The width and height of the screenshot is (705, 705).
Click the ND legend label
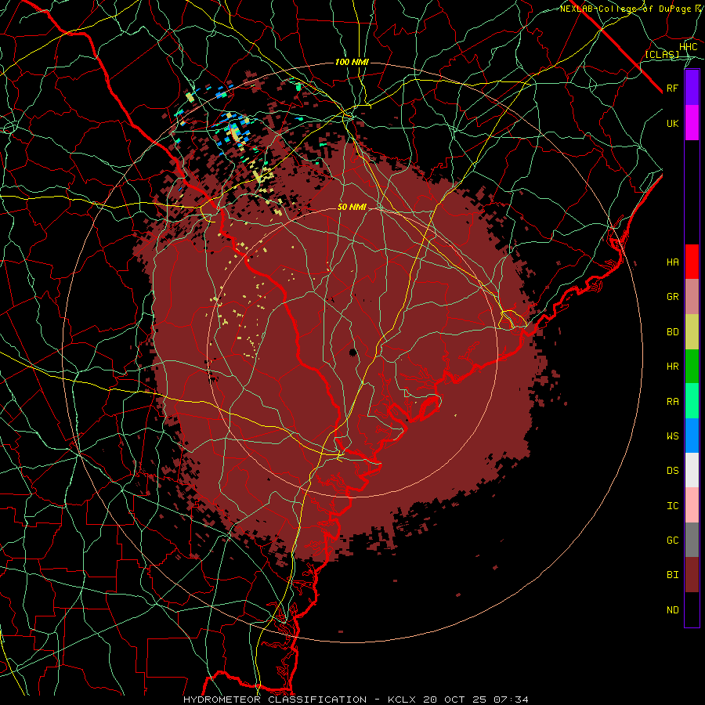point(672,610)
